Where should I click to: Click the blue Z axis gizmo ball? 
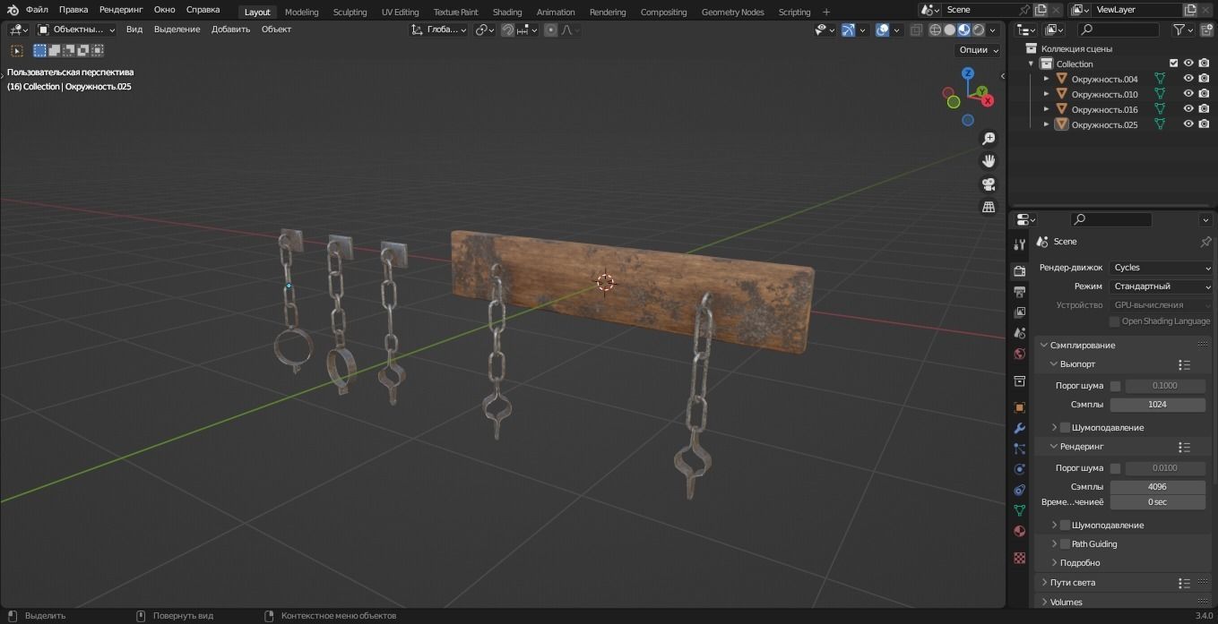point(968,73)
